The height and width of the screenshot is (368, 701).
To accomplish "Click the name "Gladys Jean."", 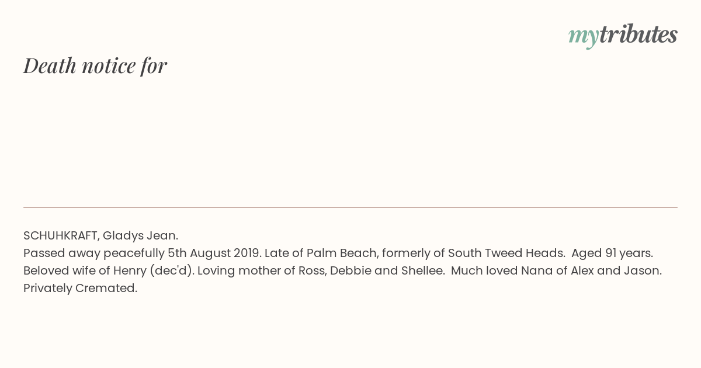I will (x=140, y=236).
